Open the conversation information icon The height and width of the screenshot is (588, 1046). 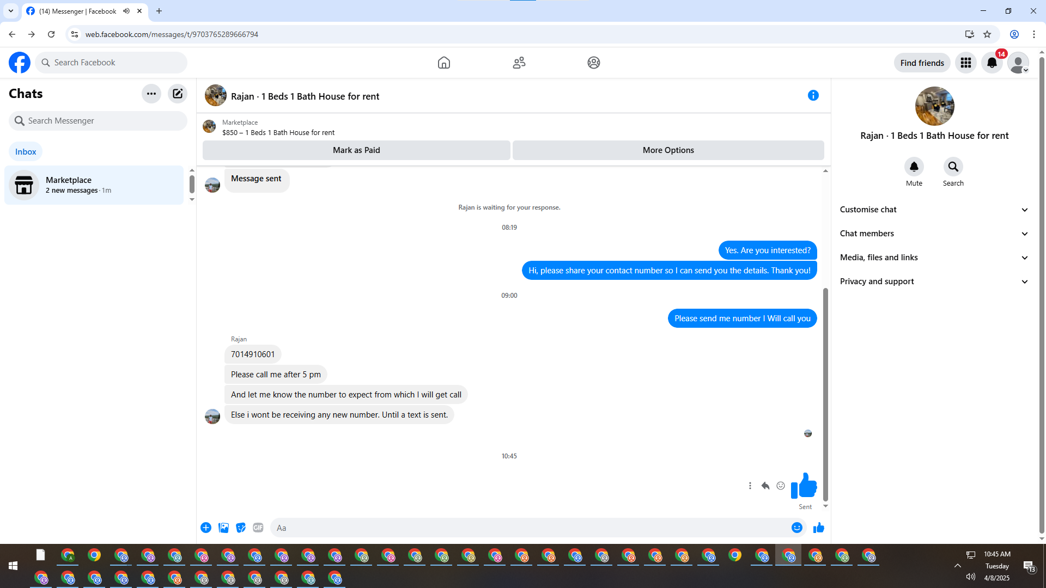[x=813, y=96]
